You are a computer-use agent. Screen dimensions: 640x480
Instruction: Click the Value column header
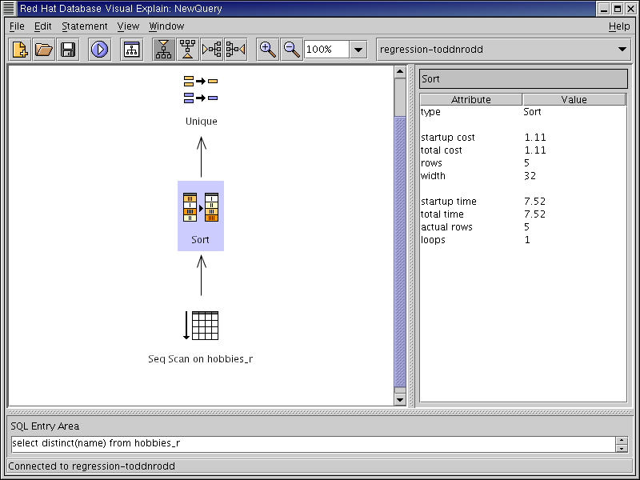pyautogui.click(x=574, y=99)
